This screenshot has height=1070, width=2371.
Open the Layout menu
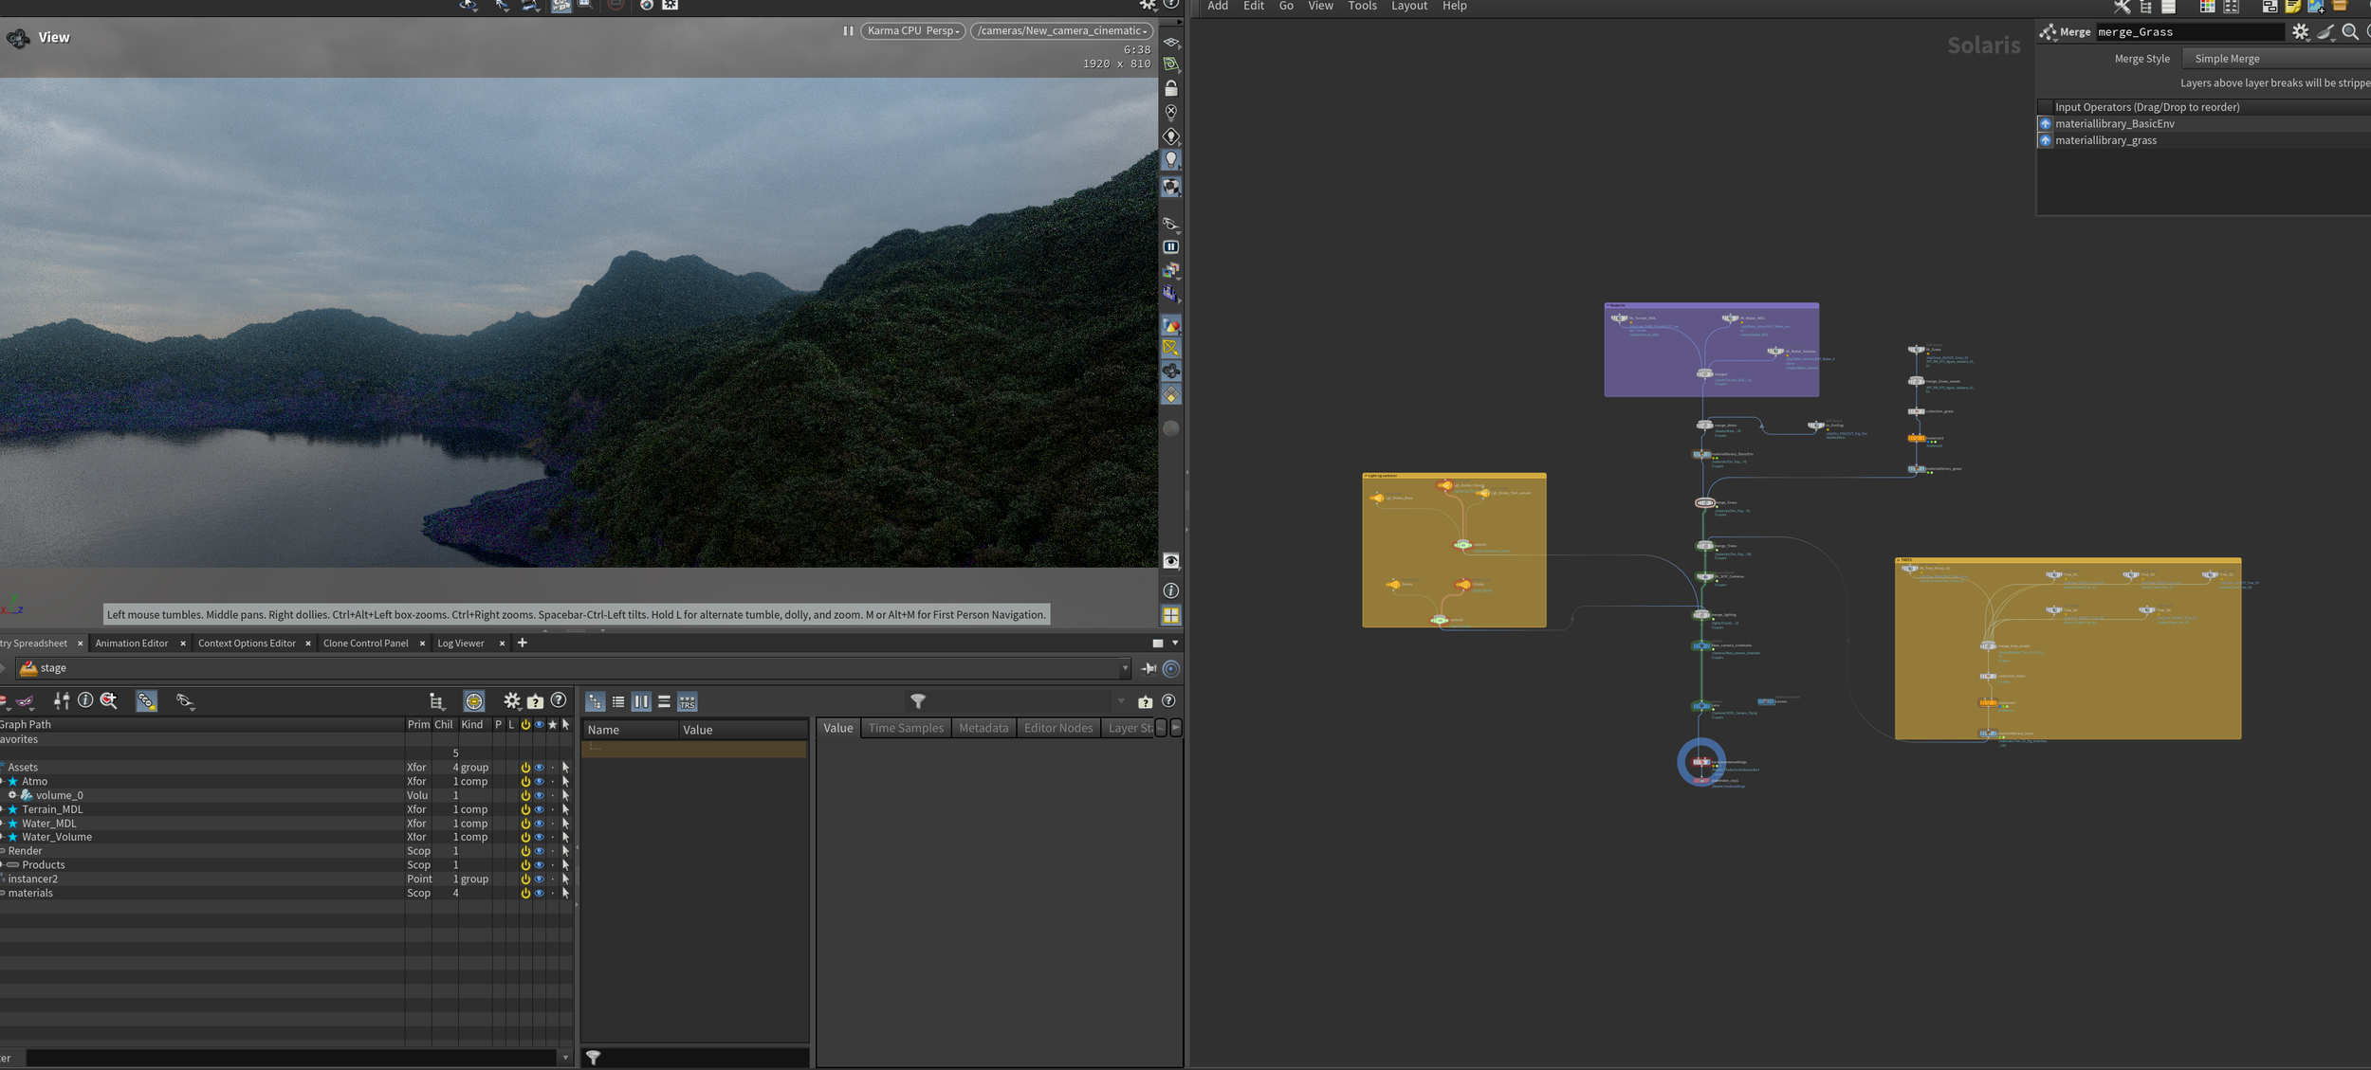pos(1408,7)
